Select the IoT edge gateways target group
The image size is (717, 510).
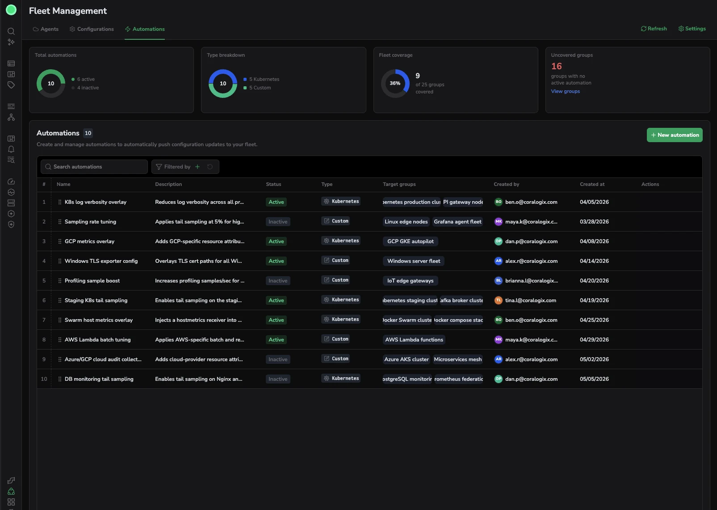(410, 281)
